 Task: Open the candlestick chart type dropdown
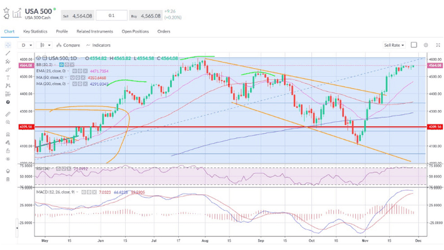[45, 45]
